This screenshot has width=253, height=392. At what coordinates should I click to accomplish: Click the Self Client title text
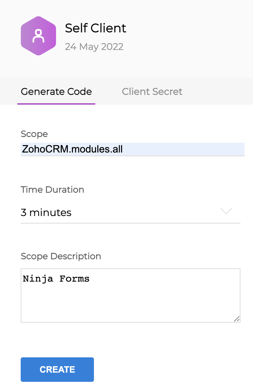pyautogui.click(x=96, y=28)
